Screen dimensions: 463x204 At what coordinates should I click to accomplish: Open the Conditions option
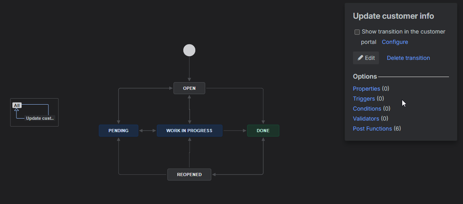point(367,109)
